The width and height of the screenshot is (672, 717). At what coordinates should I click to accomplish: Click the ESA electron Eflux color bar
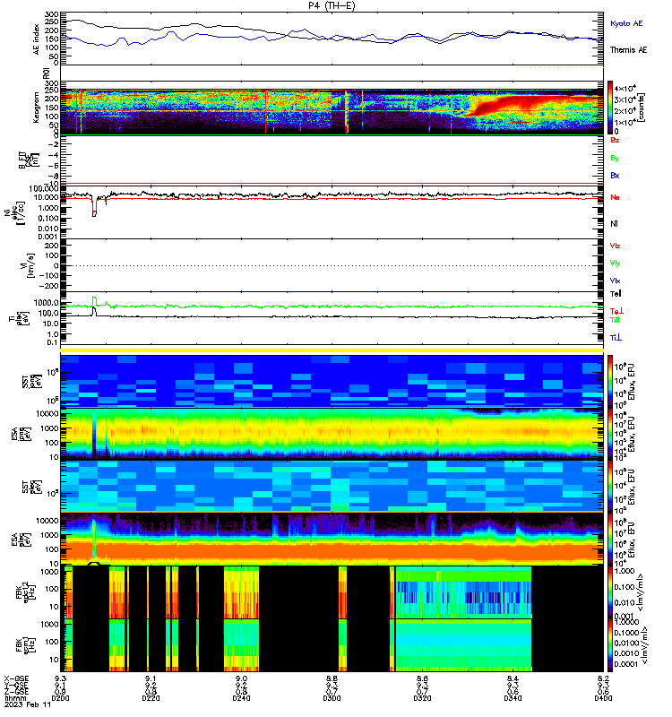(610, 539)
